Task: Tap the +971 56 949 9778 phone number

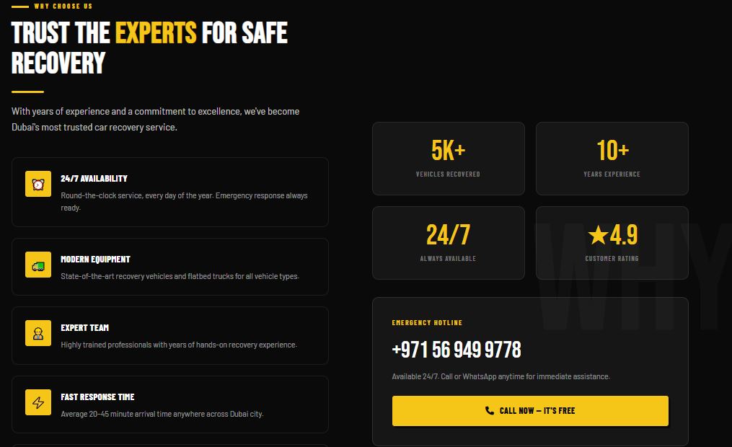Action: 457,350
